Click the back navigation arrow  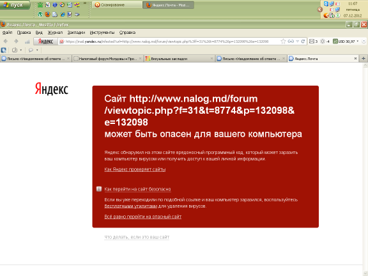[6, 42]
